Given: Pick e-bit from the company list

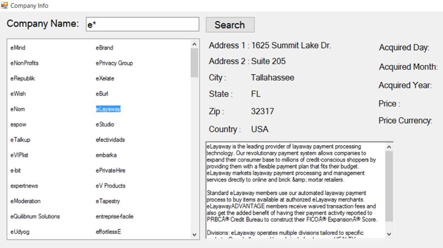Looking at the screenshot, I should coord(15,170).
